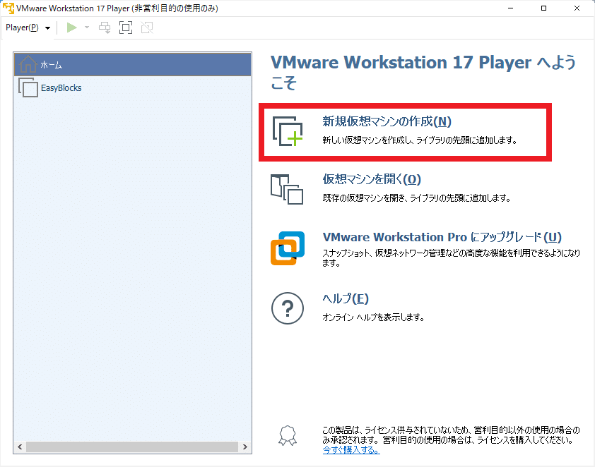This screenshot has height=467, width=595.
Task: Expand the Player menu dropdown arrow
Action: (47, 28)
